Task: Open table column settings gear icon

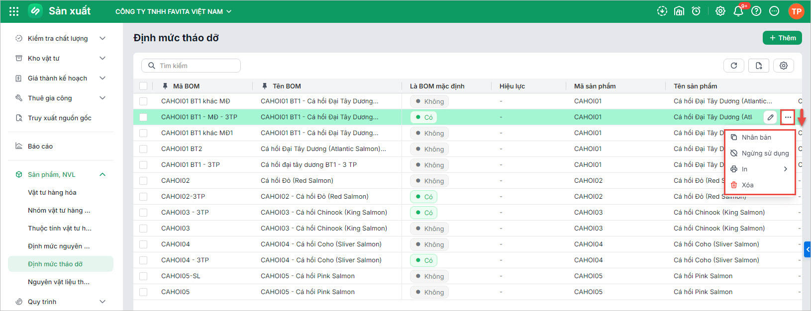Action: tap(784, 66)
